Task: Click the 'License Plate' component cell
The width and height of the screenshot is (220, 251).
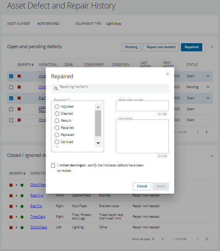Action: (81, 195)
